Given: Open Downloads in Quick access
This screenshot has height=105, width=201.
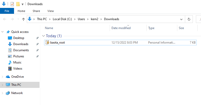Looking at the screenshot, I should pos(21,44).
